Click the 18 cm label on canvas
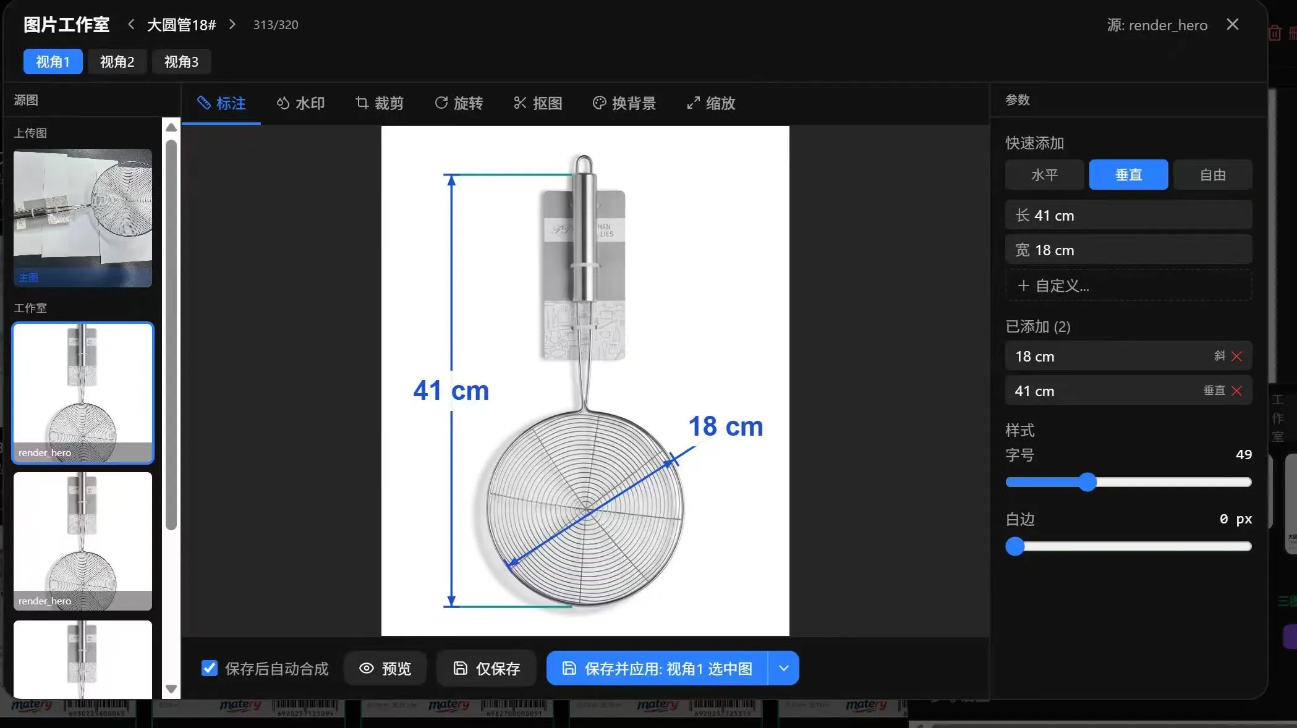The width and height of the screenshot is (1297, 728). point(726,426)
